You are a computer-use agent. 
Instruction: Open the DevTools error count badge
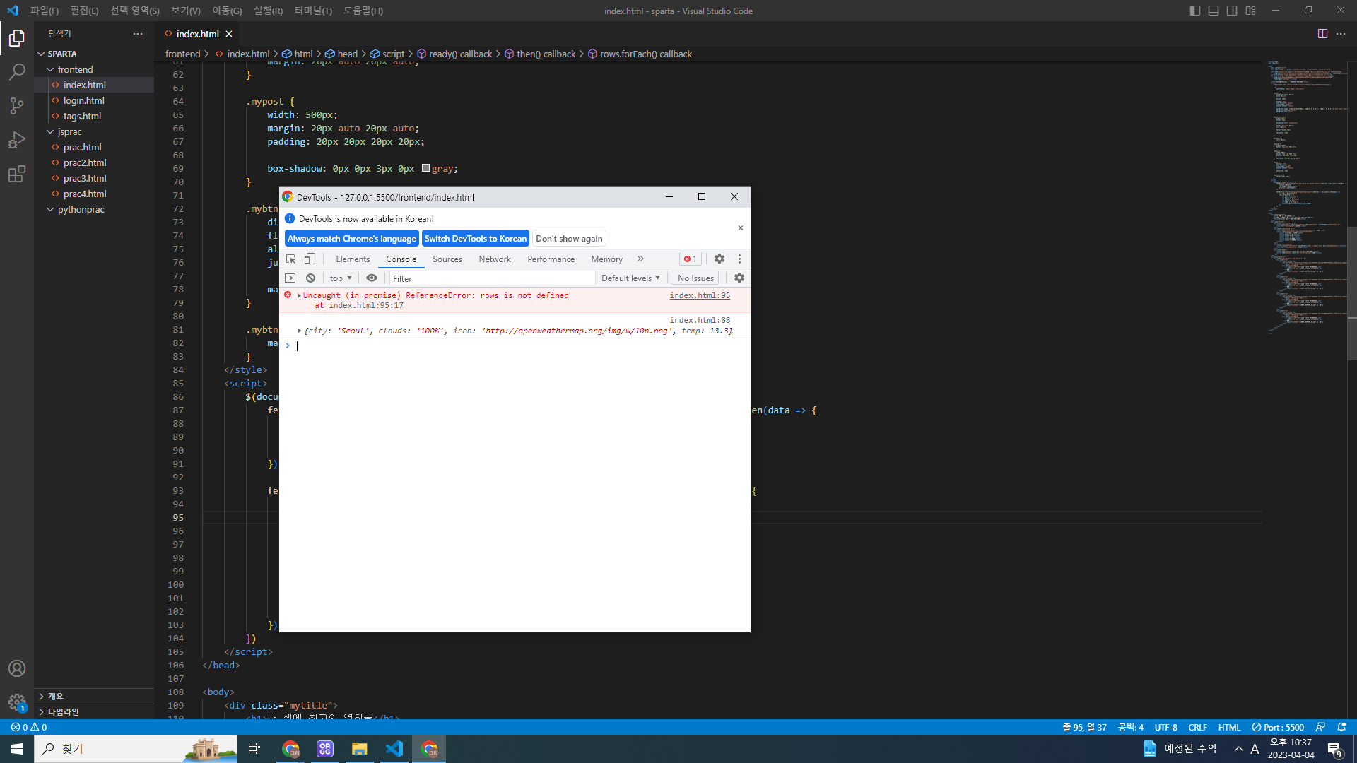click(x=691, y=259)
